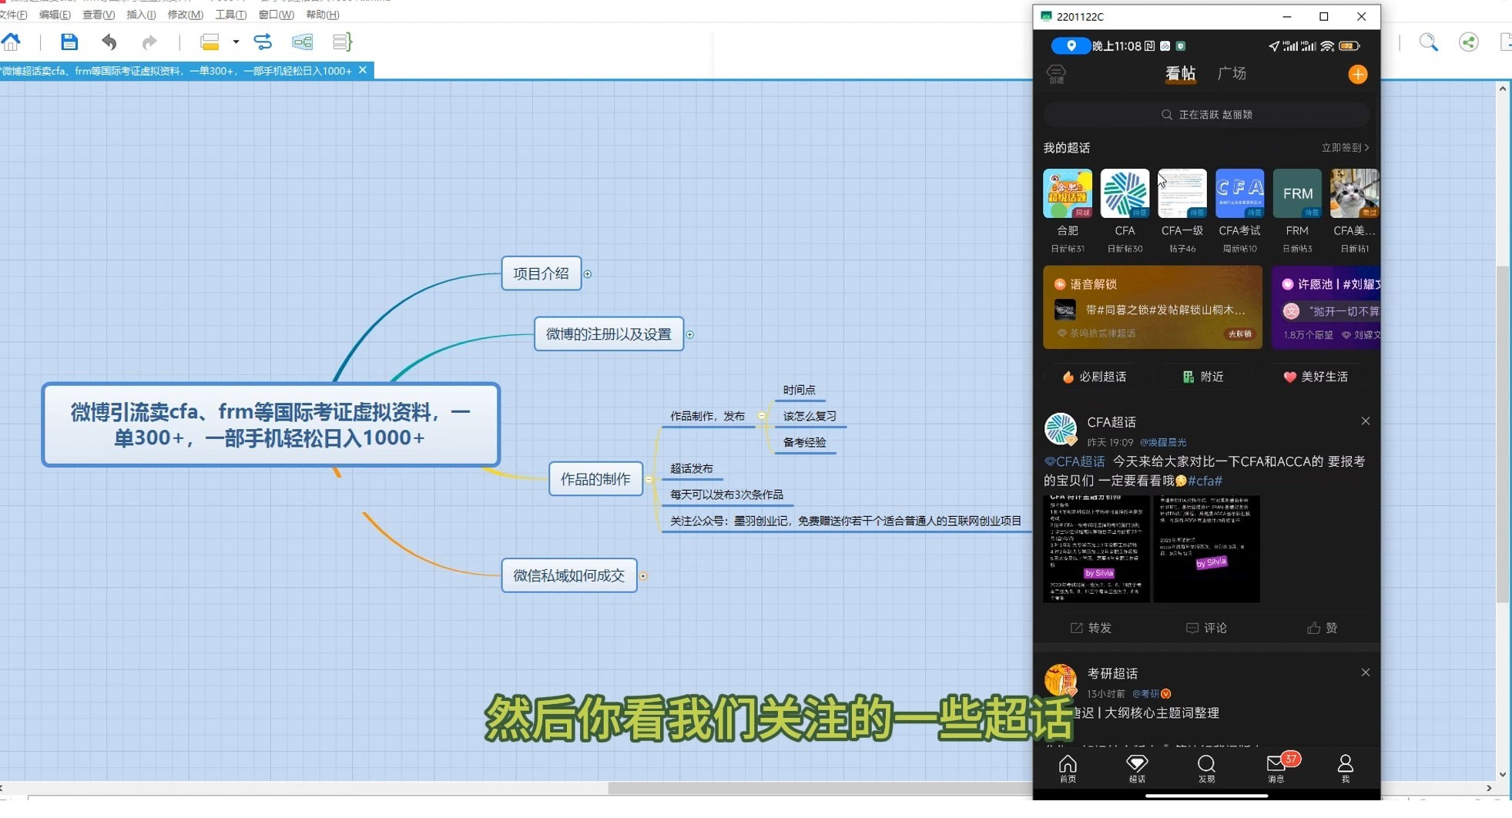Tap the 发现 discover icon in bottom bar
This screenshot has width=1512, height=818.
(x=1206, y=767)
